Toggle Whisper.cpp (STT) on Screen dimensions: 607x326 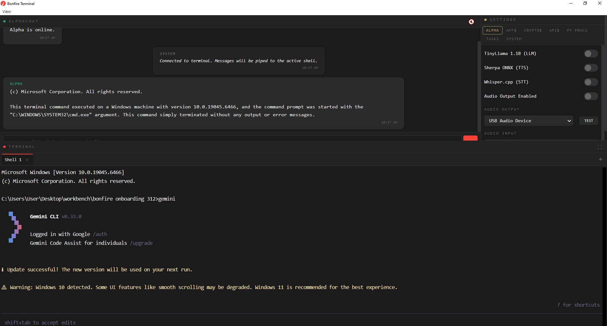tap(591, 82)
